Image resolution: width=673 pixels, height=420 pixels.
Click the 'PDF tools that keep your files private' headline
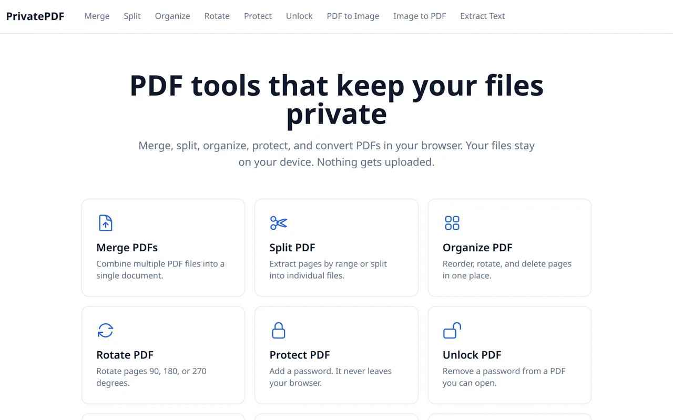pos(336,100)
